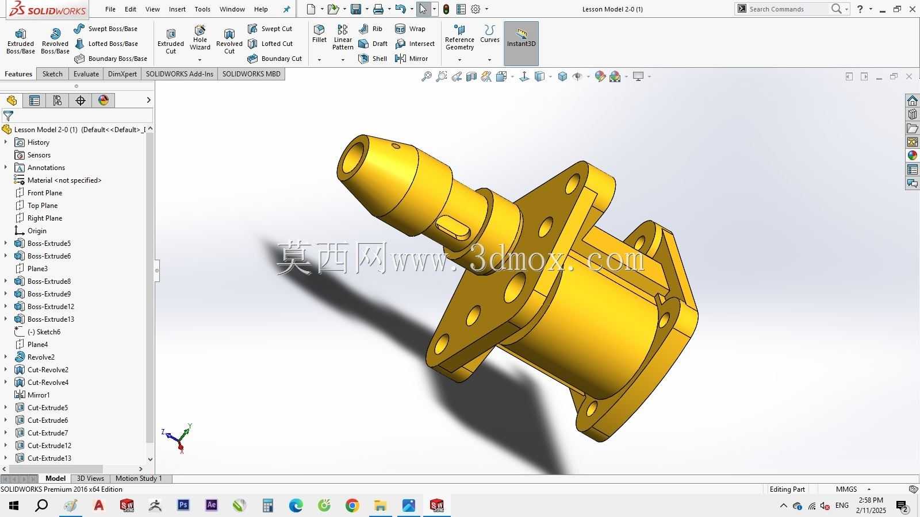
Task: Open SOLIDWORKS Resources home in task pane
Action: click(913, 101)
